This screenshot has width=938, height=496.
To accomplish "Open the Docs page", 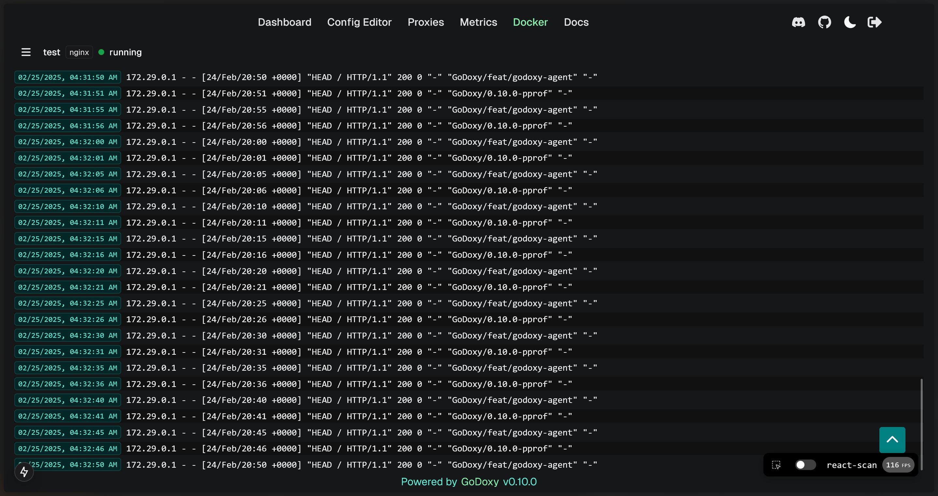I will point(576,22).
